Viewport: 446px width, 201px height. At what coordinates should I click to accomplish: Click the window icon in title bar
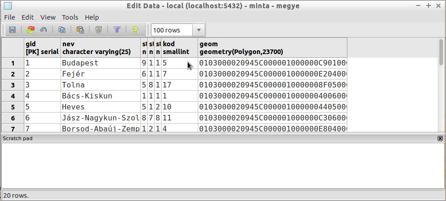pyautogui.click(x=8, y=5)
